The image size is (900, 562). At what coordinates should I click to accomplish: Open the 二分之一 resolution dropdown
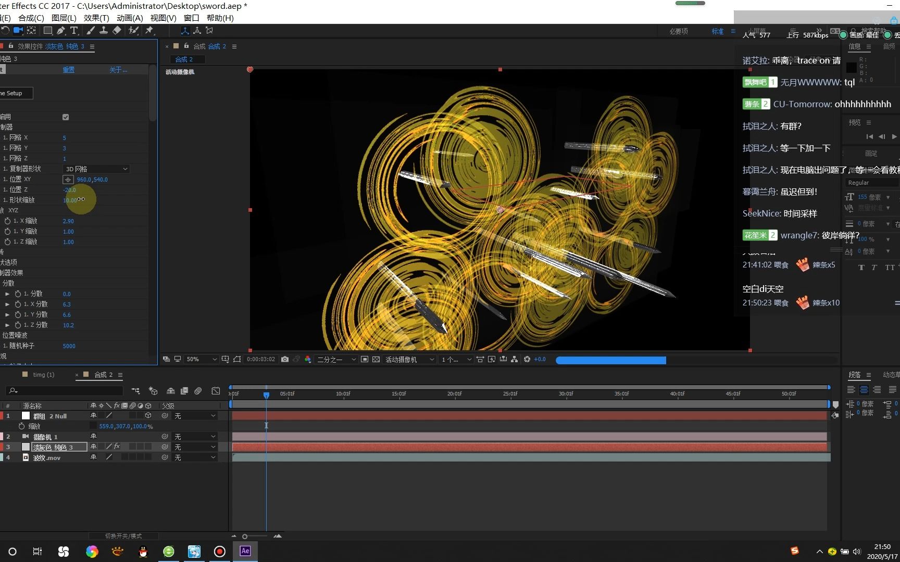pyautogui.click(x=336, y=359)
